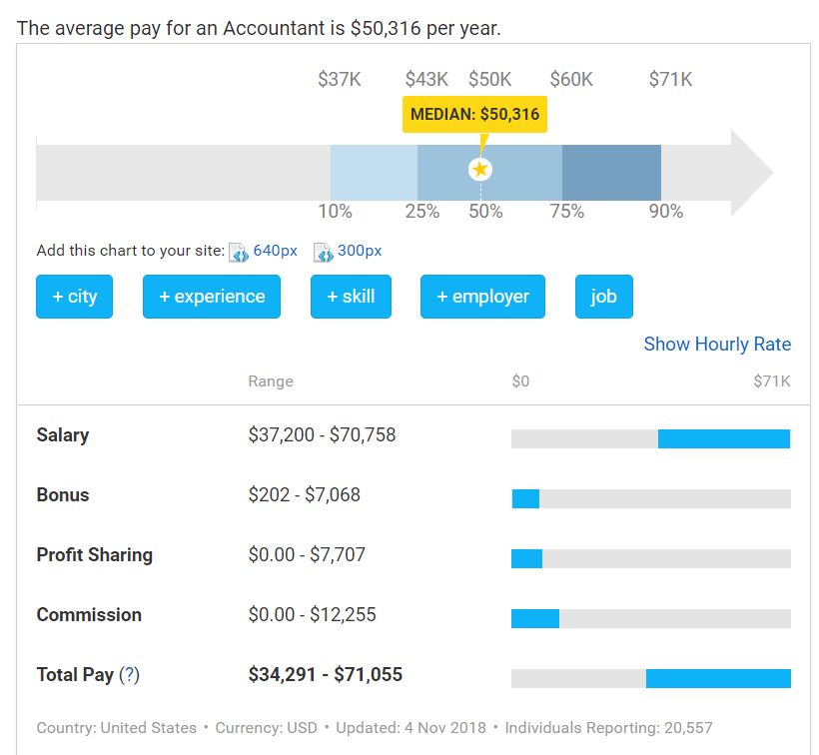819x755 pixels.
Task: Click the '+ city' filter button
Action: pyautogui.click(x=75, y=297)
